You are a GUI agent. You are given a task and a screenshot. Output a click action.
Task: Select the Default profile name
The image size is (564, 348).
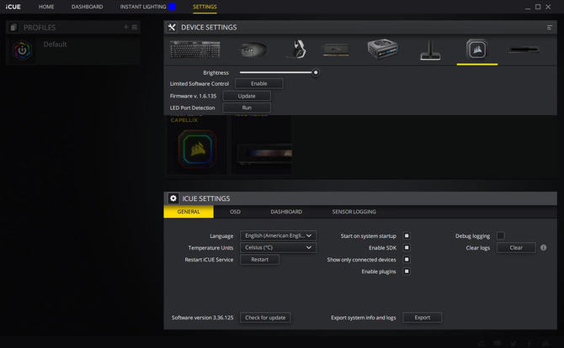click(55, 45)
